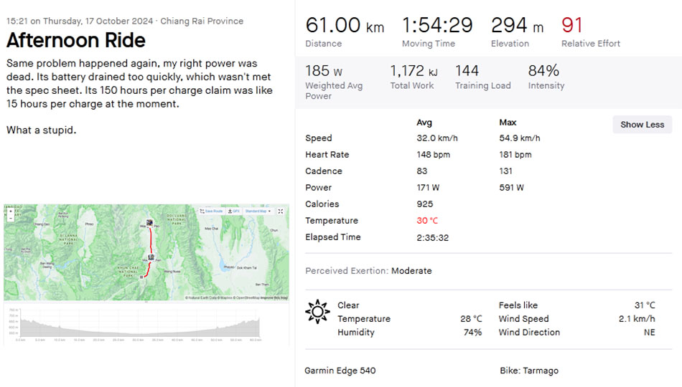Open the Standard Map style dropdown
Viewport: 682px width, 387px height.
coord(257,211)
